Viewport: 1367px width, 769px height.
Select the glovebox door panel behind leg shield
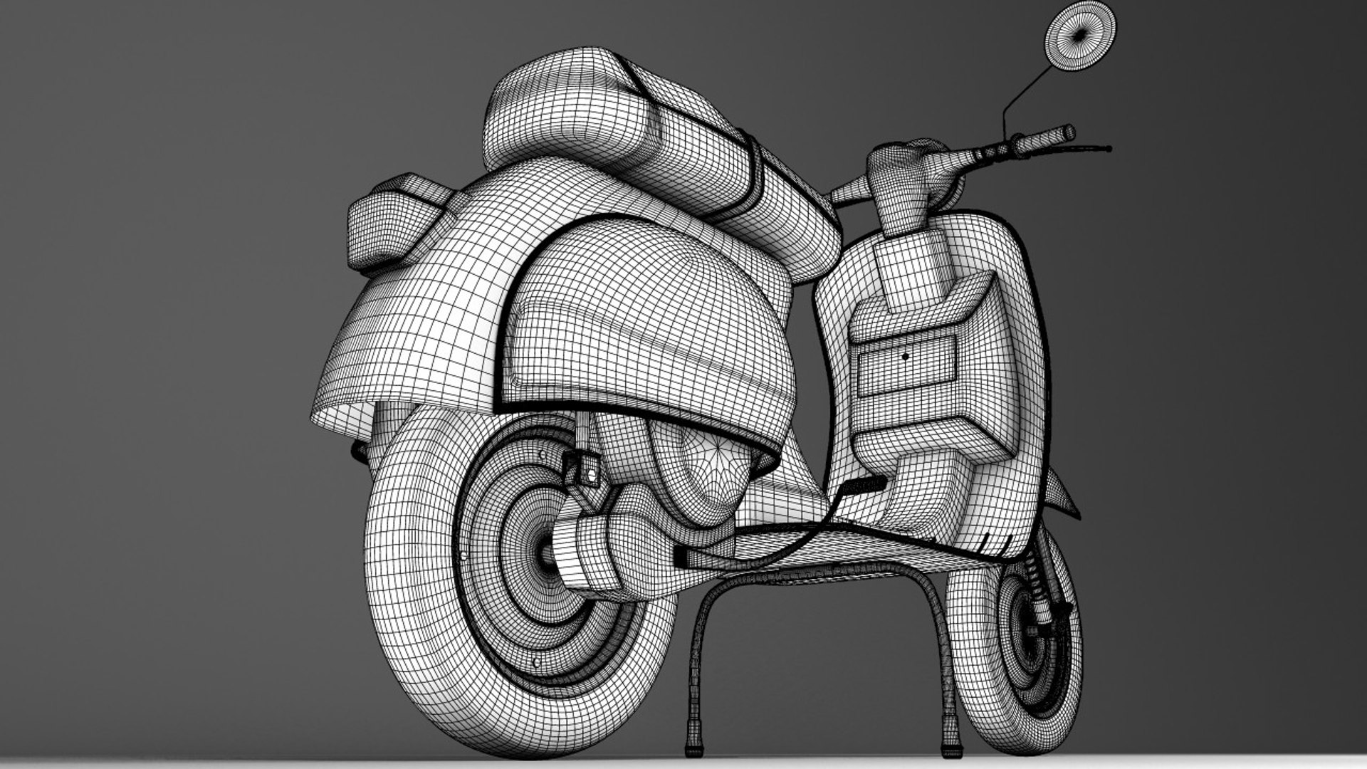[906, 366]
